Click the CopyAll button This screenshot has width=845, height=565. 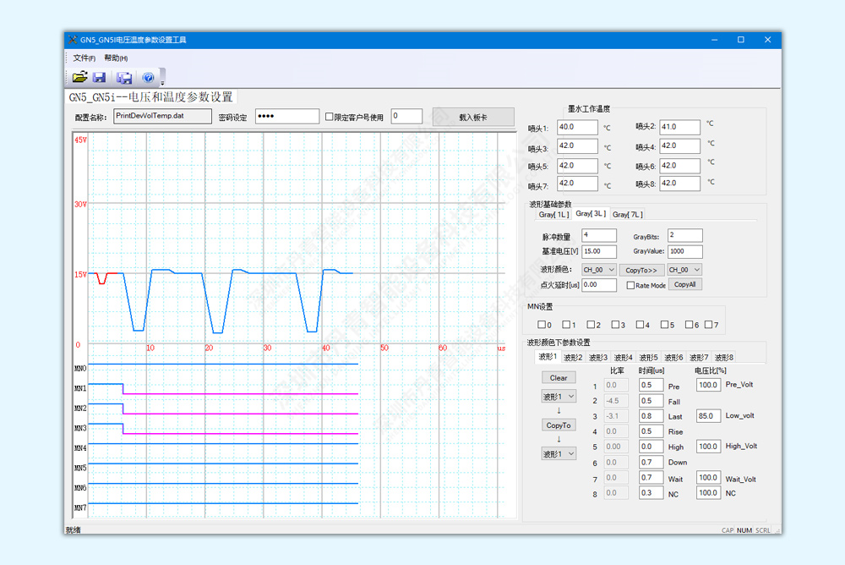coord(685,284)
